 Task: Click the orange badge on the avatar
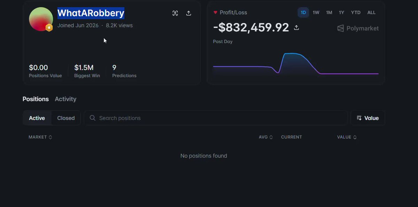point(49,27)
